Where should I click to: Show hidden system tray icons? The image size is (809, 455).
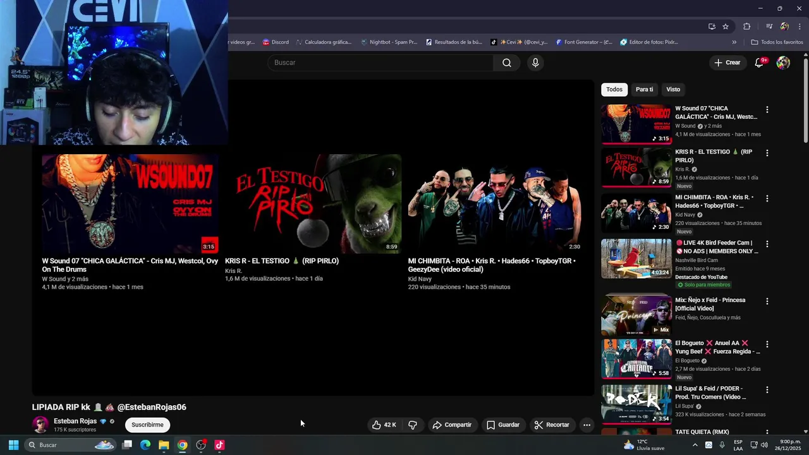[695, 445]
